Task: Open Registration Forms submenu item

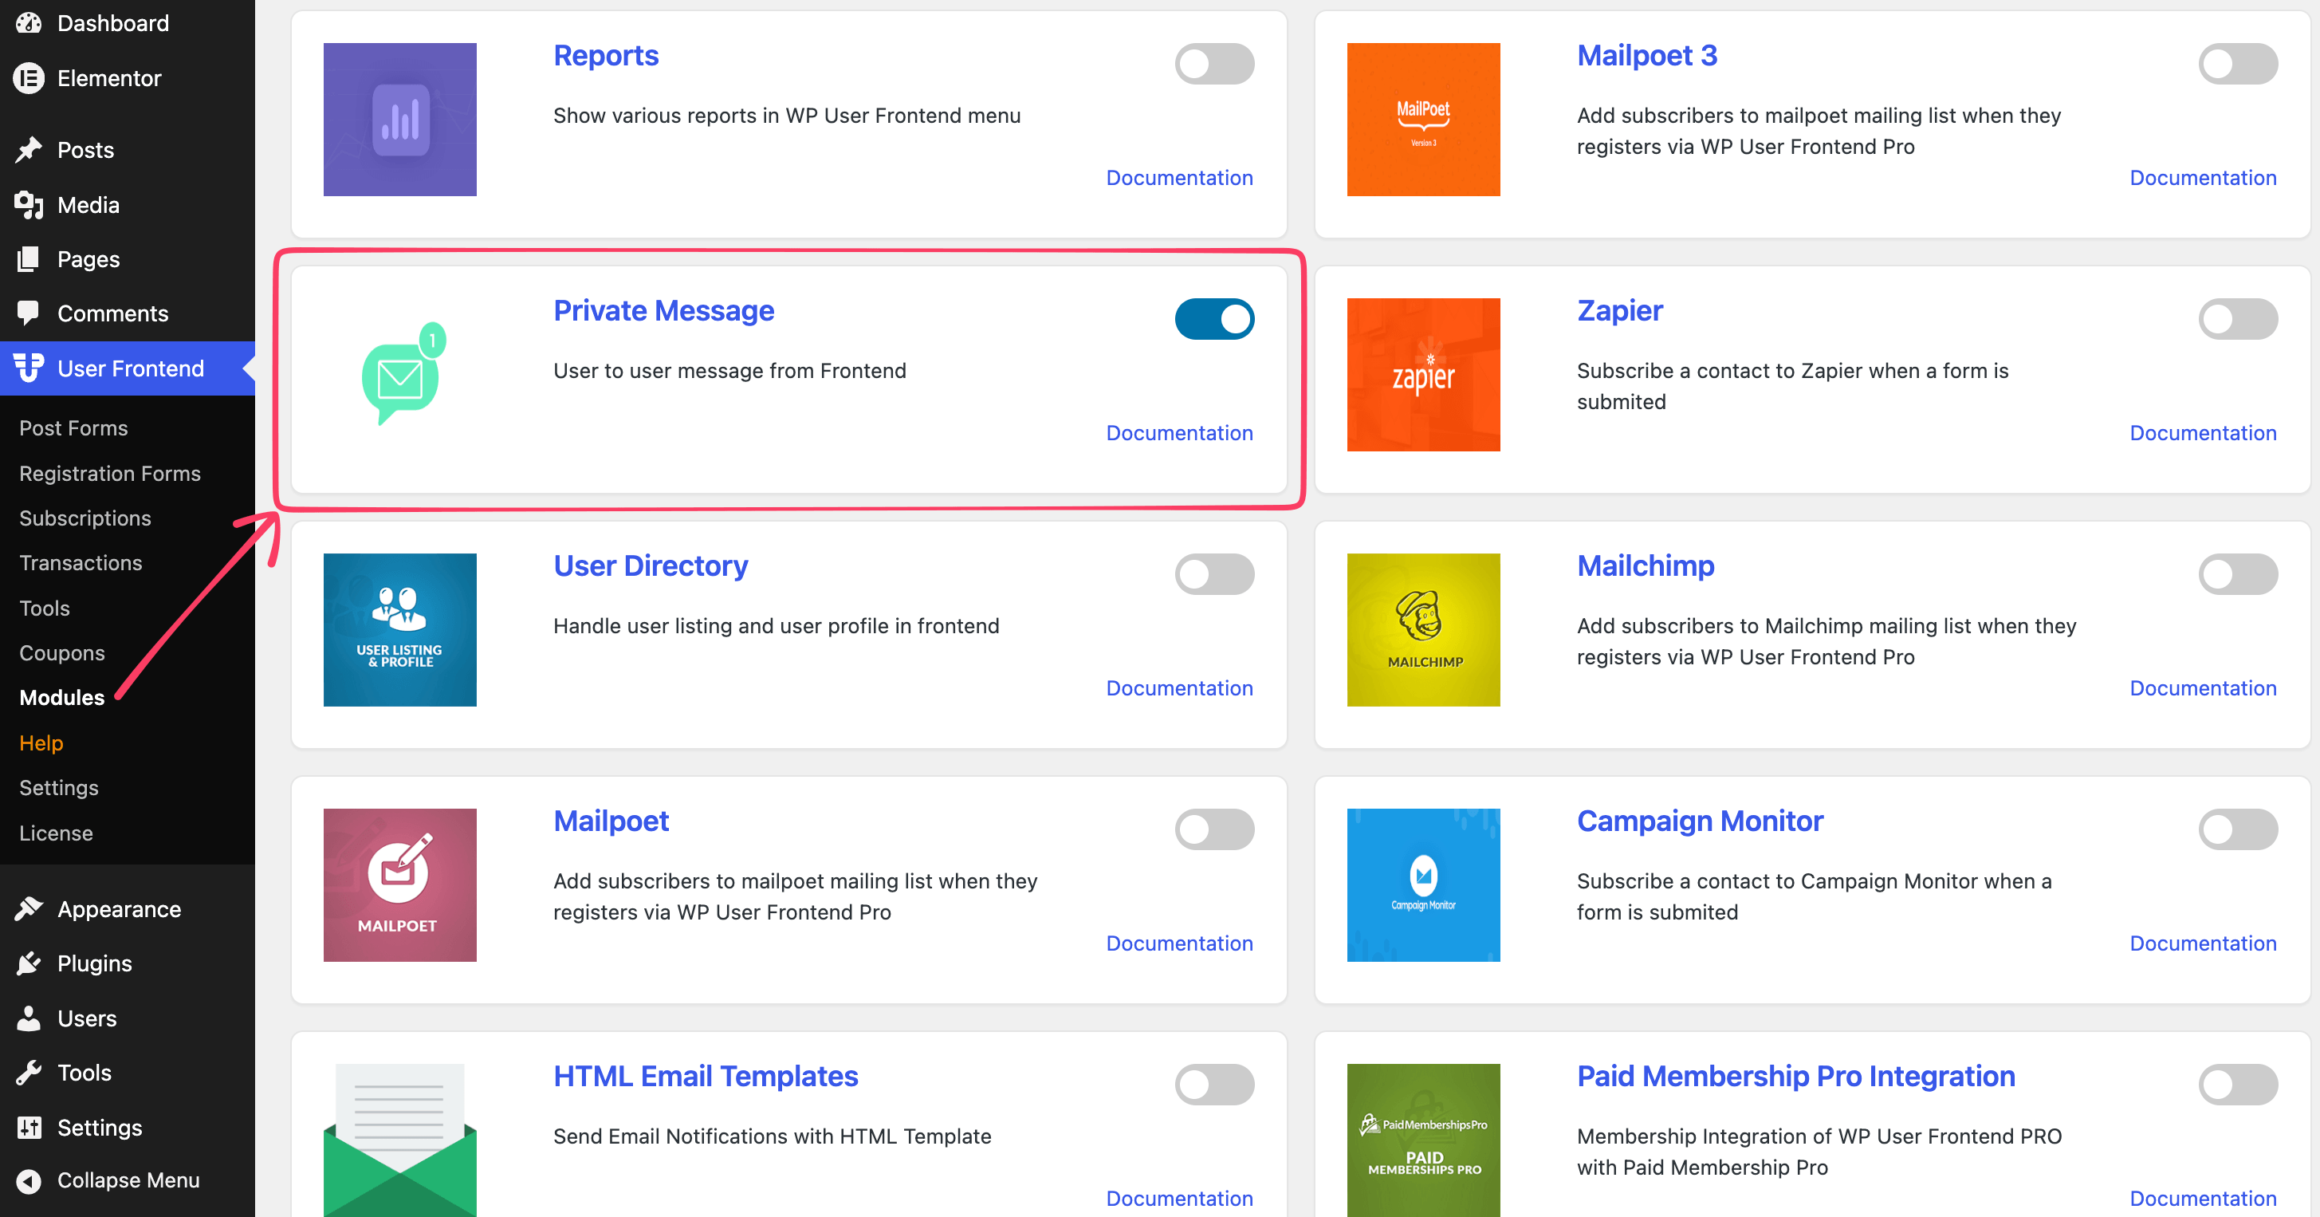Action: (x=110, y=473)
